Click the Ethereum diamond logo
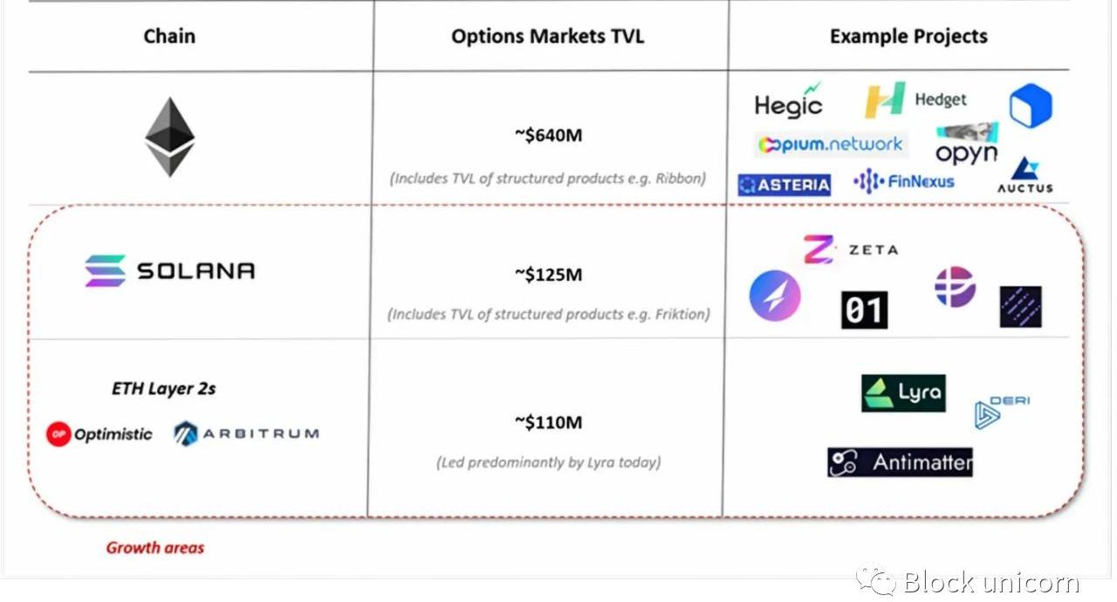 pyautogui.click(x=169, y=137)
